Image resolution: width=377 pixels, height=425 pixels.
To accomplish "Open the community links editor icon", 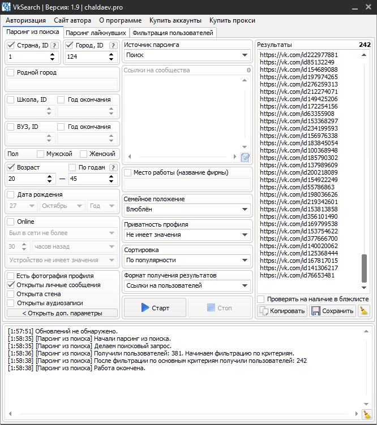I will (245, 157).
